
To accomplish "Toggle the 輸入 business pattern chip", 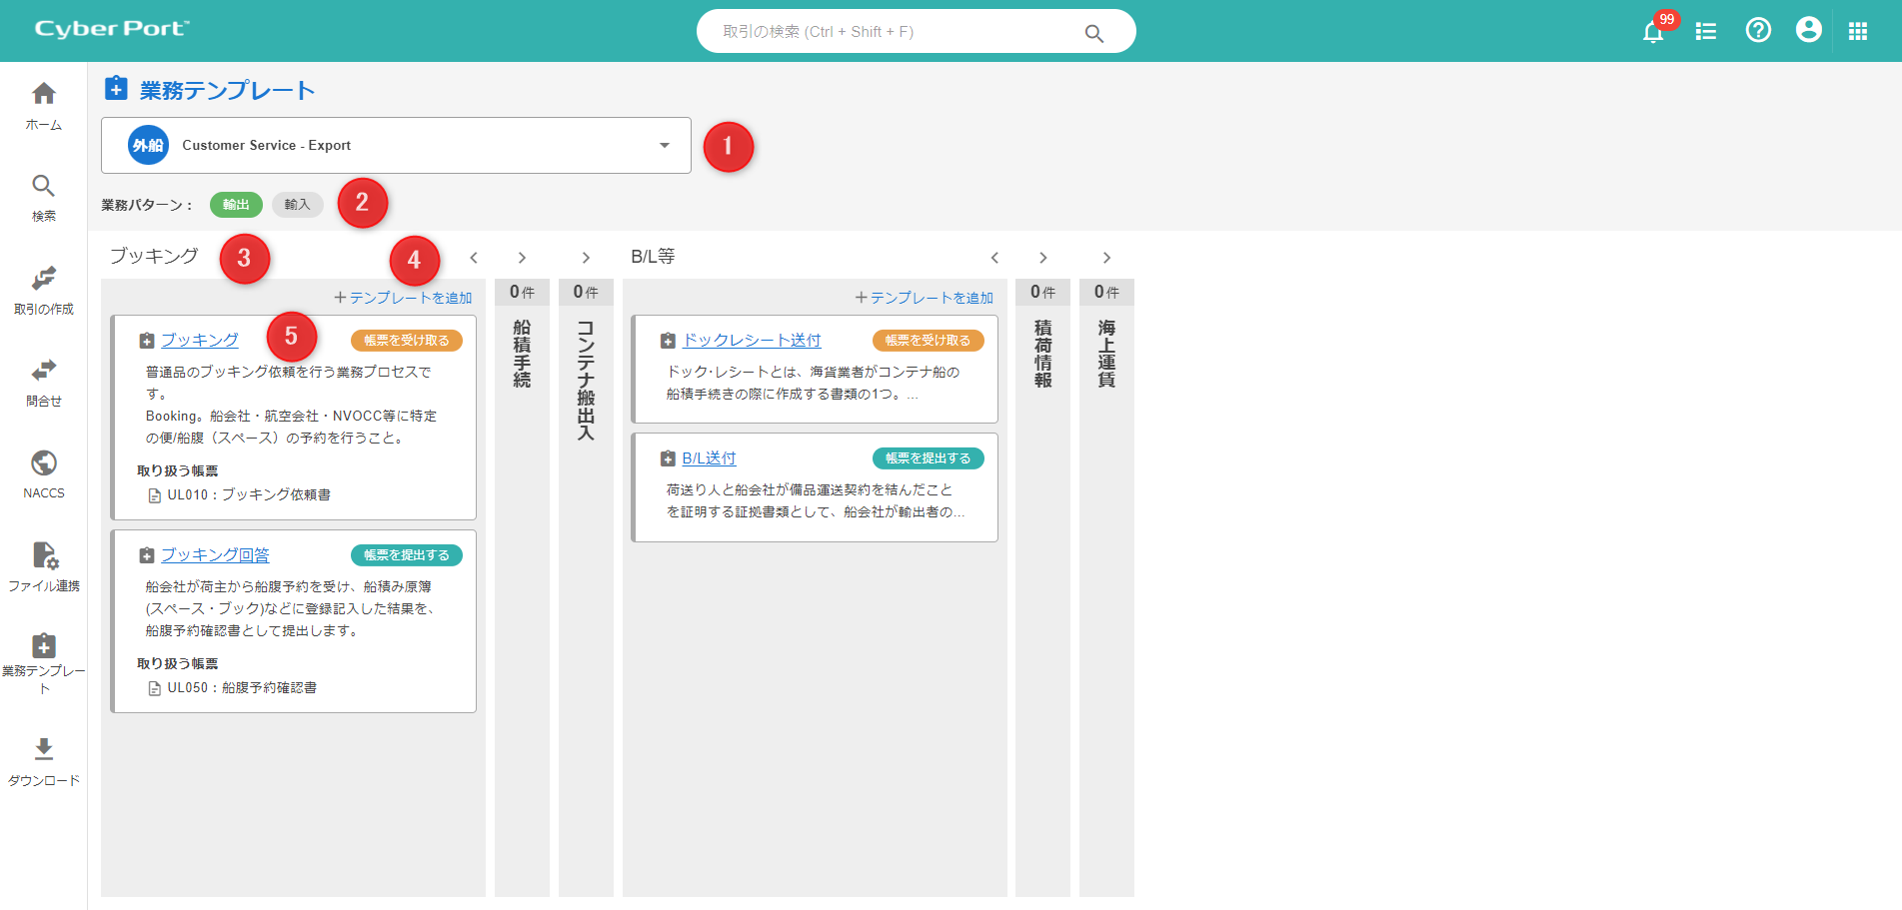I will 297,205.
